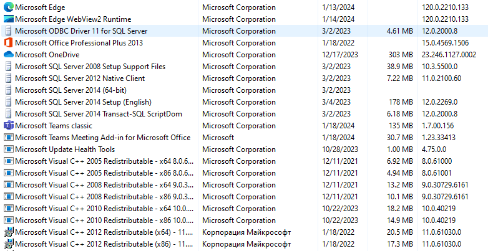Click the SQL Server 2012 Native Client icon

click(8, 78)
